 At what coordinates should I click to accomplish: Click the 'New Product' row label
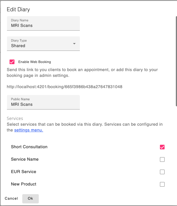(x=24, y=184)
